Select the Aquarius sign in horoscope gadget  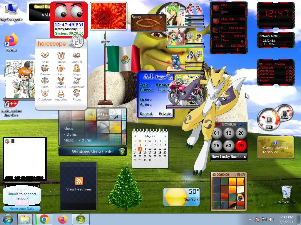61,95
